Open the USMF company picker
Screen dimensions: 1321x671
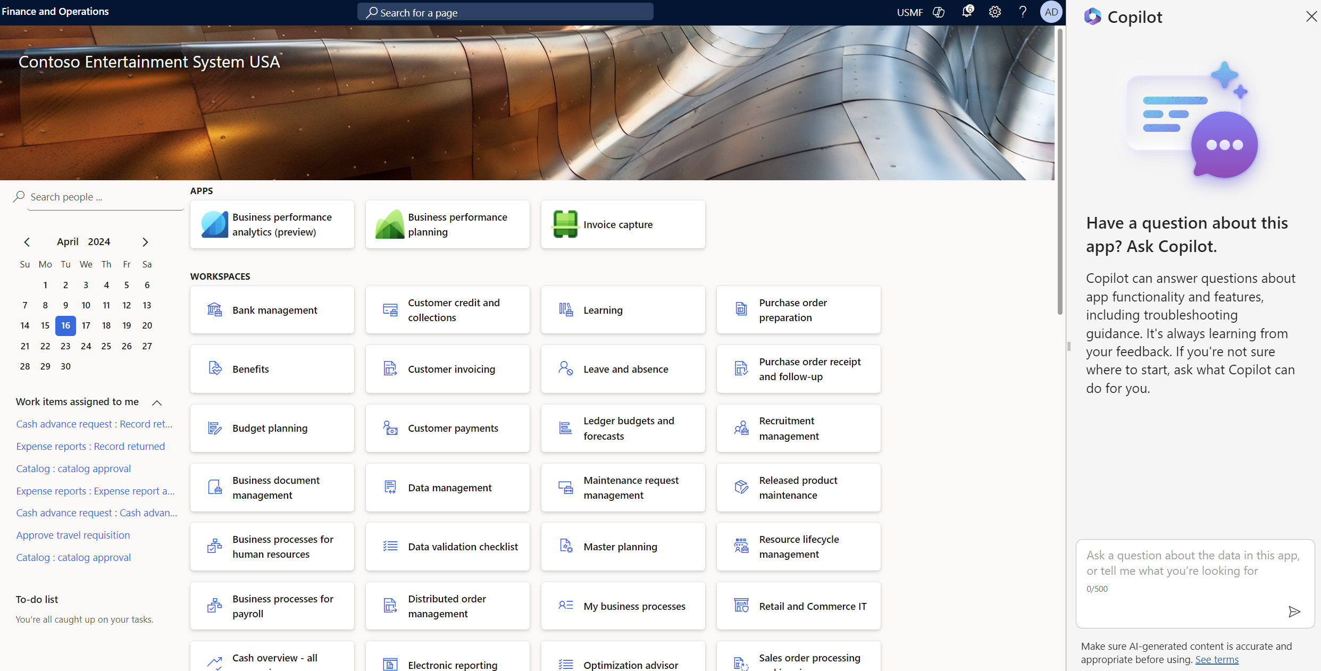pyautogui.click(x=909, y=12)
